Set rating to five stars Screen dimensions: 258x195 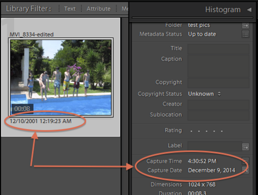point(222,131)
